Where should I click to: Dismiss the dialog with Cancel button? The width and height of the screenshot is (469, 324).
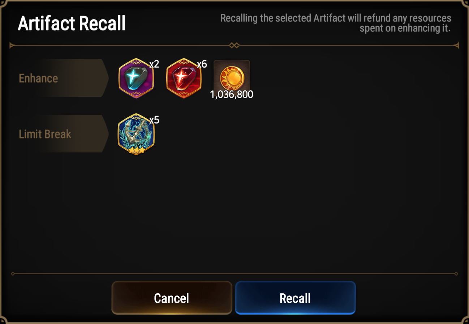pyautogui.click(x=172, y=298)
